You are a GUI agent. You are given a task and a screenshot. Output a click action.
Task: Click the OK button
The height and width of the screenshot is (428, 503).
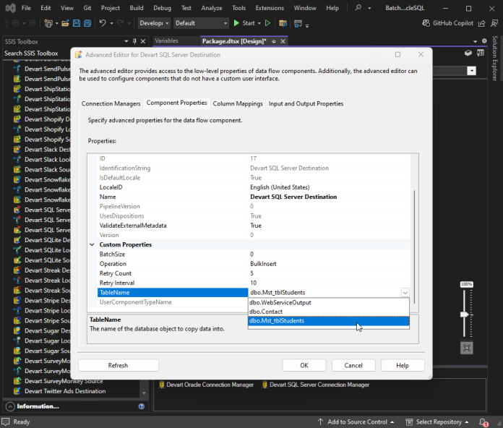point(304,365)
